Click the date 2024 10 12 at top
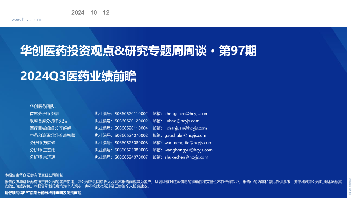The image size is (352, 198). click(x=90, y=12)
